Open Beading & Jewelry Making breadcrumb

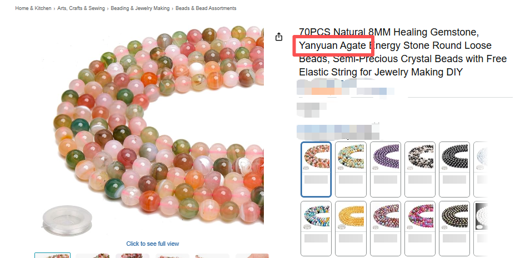coord(140,8)
